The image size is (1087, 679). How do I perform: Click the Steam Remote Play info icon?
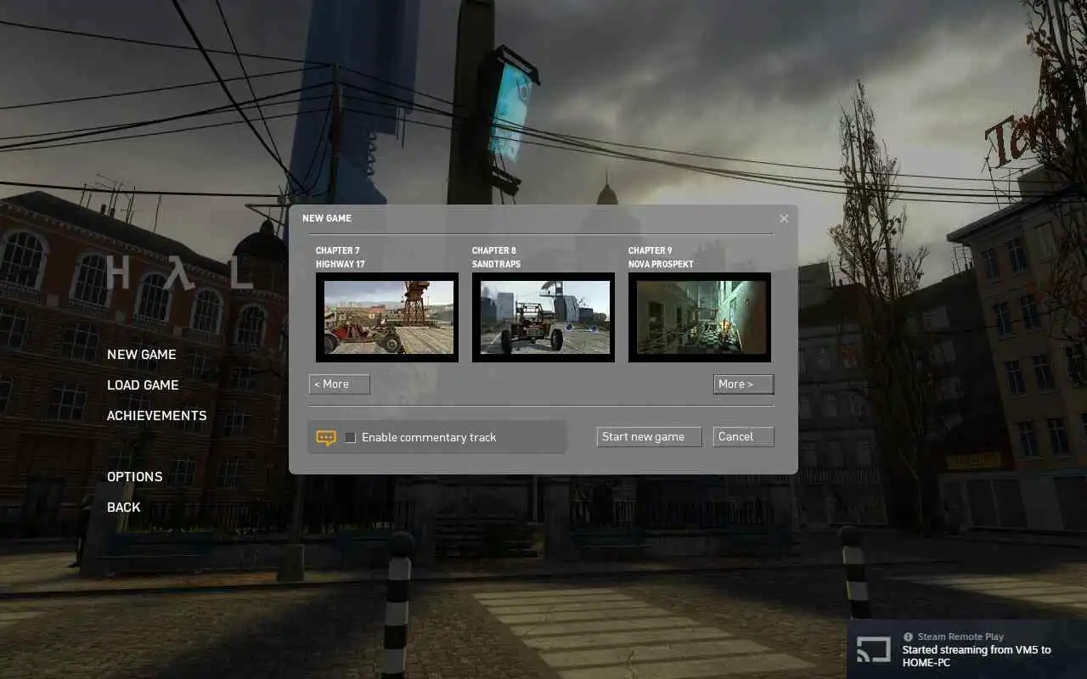point(908,637)
